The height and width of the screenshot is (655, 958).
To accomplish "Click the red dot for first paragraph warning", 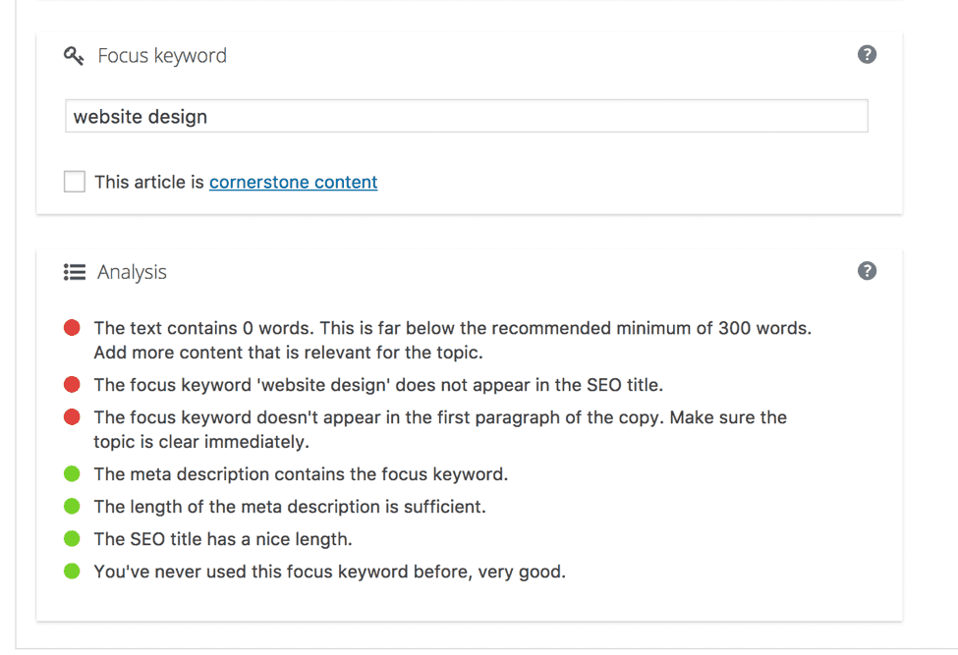I will 72,417.
